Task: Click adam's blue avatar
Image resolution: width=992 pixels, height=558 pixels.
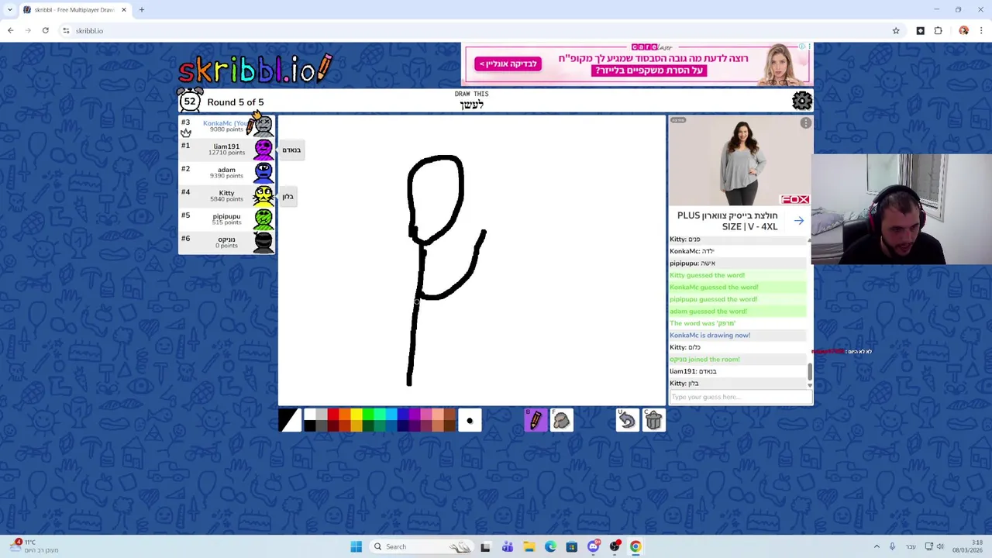Action: point(263,172)
